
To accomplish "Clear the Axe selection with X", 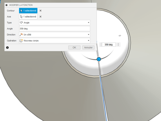I will [x=41, y=17].
